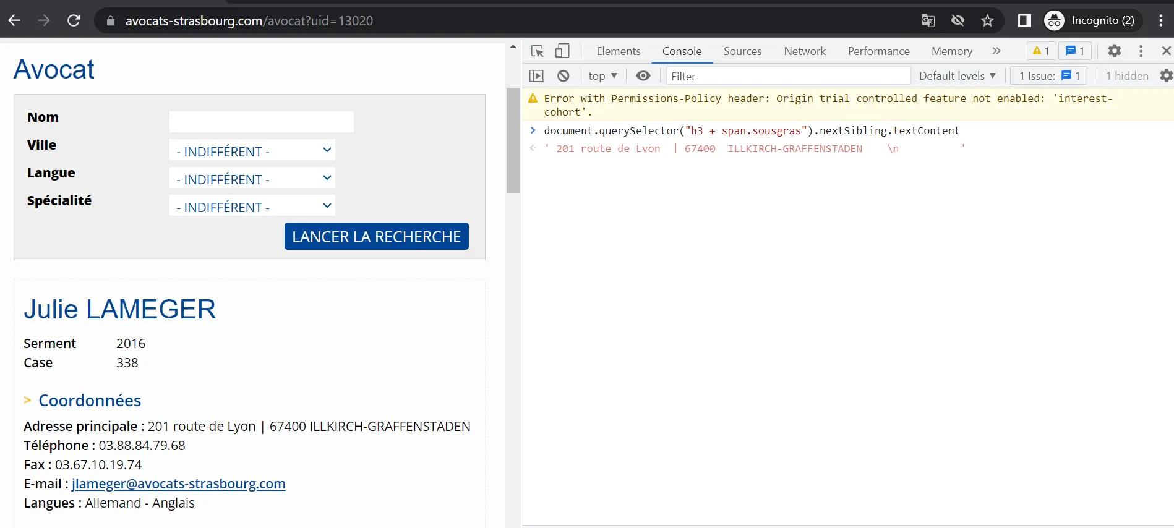Clear the console

[563, 76]
